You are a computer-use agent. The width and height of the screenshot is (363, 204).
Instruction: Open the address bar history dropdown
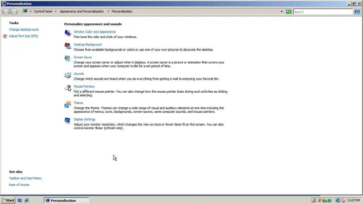pyautogui.click(x=282, y=12)
